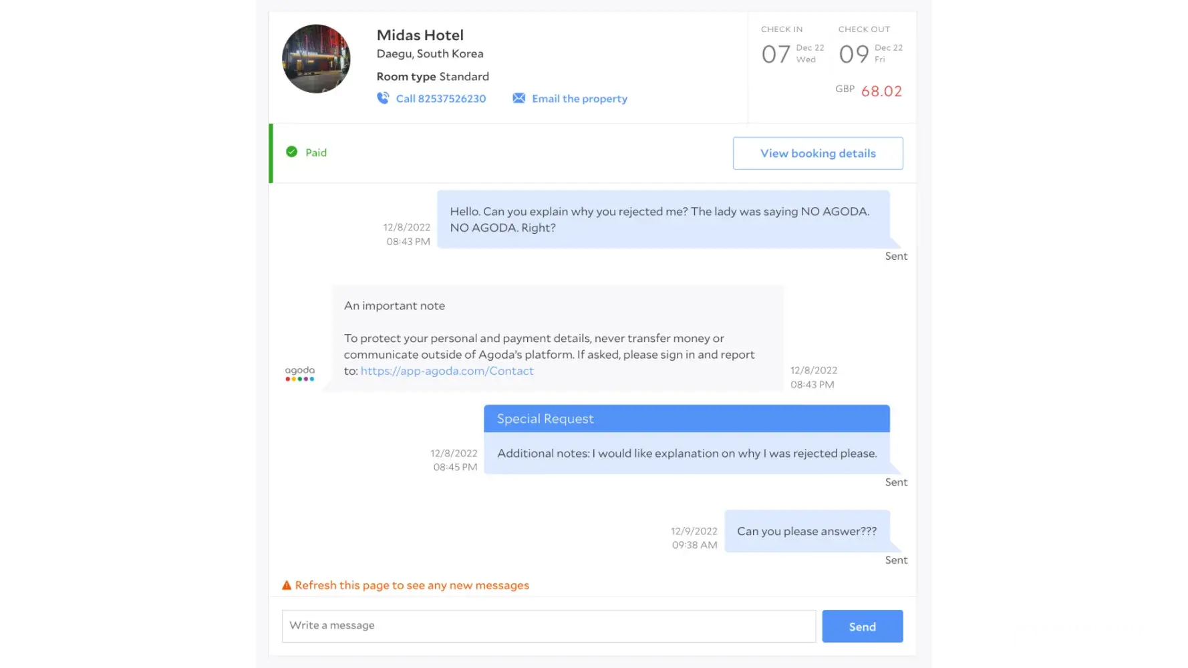This screenshot has width=1188, height=668.
Task: Select the "NO AGODA" sent message bubble
Action: pyautogui.click(x=663, y=219)
